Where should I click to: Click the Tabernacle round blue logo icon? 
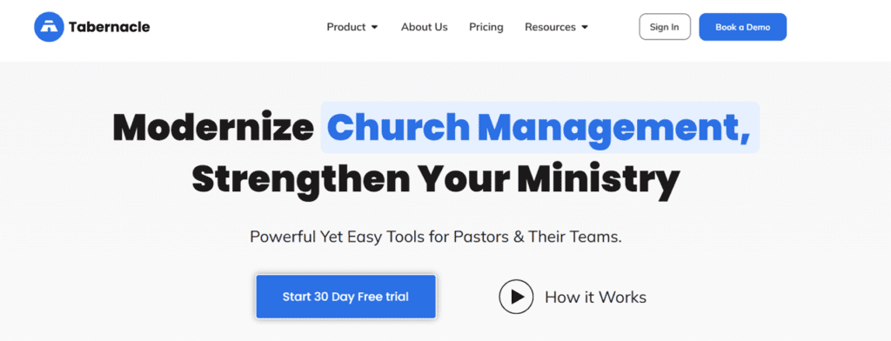click(x=49, y=27)
